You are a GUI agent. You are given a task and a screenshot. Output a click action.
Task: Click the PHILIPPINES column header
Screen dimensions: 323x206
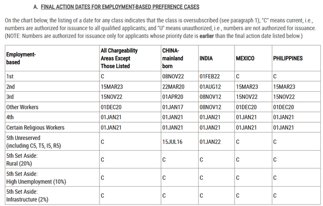coord(288,58)
